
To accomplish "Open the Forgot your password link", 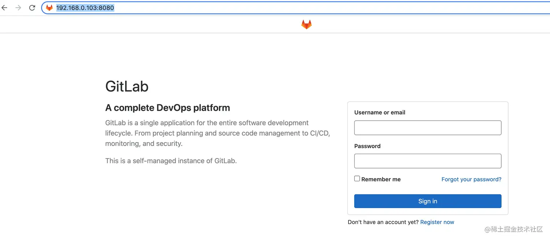I will [x=471, y=179].
